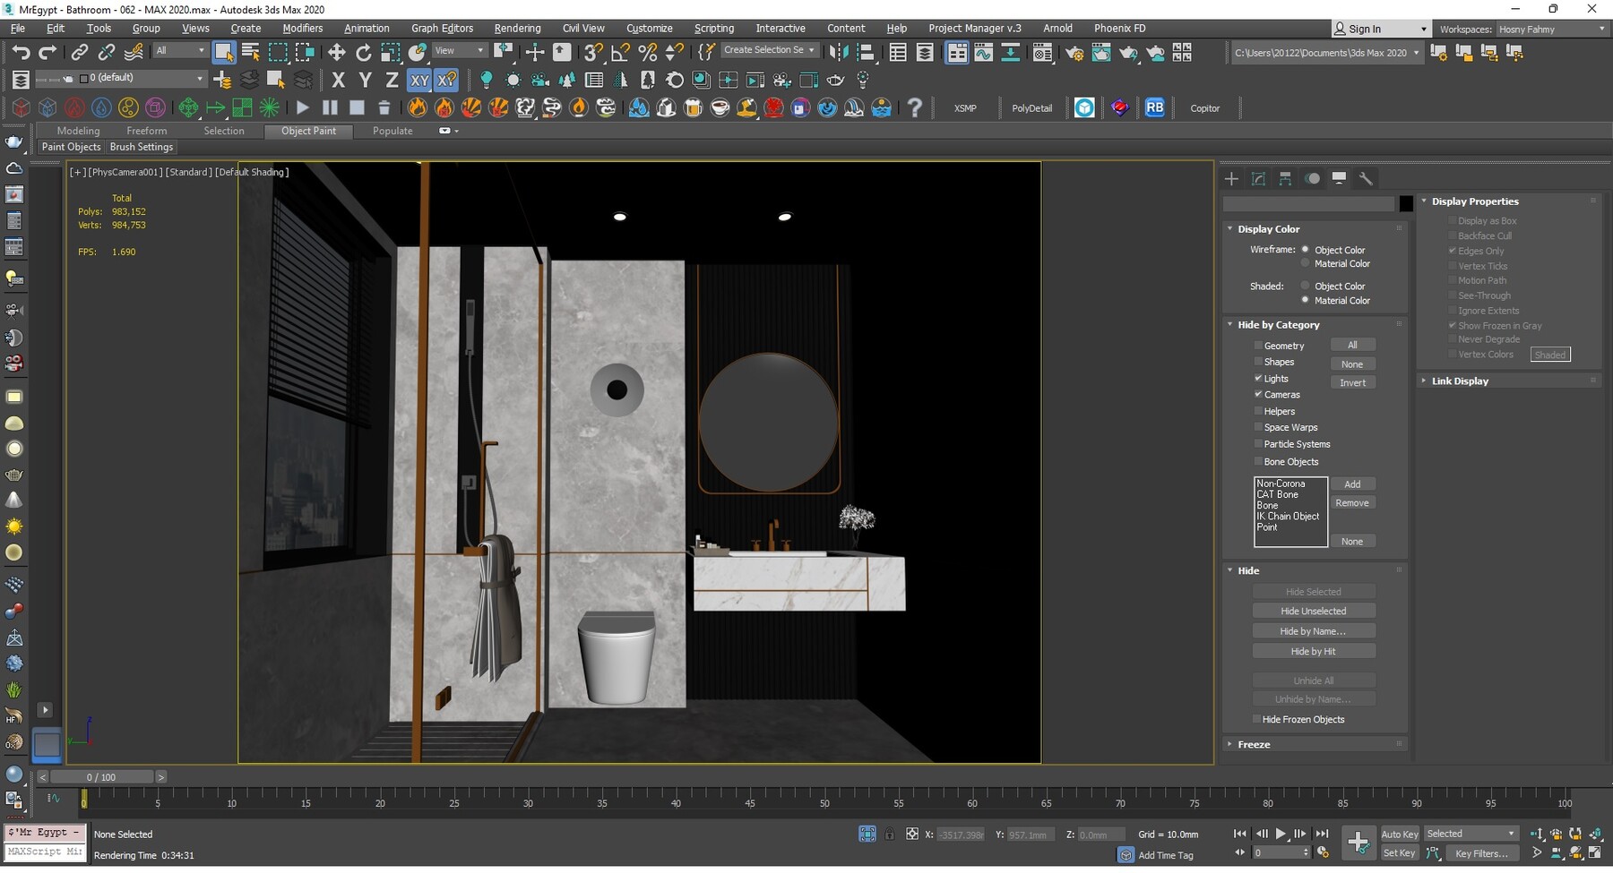Click the Mirror tool icon
Viewport: 1613px width, 873px height.
[839, 52]
